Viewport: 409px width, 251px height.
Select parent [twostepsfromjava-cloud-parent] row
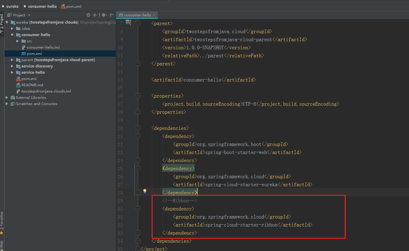click(60, 60)
